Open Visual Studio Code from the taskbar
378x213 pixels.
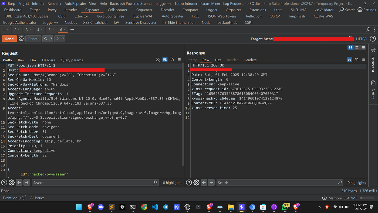click(155, 207)
